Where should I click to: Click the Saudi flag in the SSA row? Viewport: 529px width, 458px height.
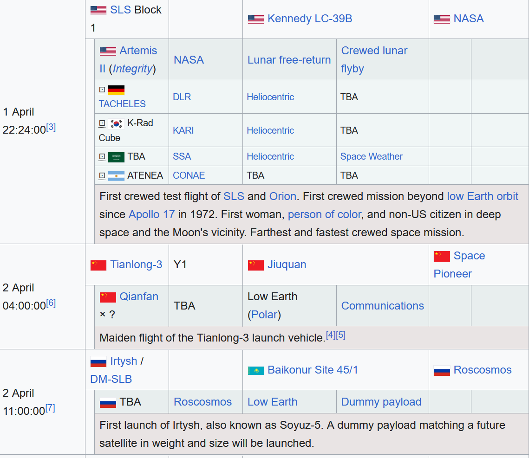point(117,157)
